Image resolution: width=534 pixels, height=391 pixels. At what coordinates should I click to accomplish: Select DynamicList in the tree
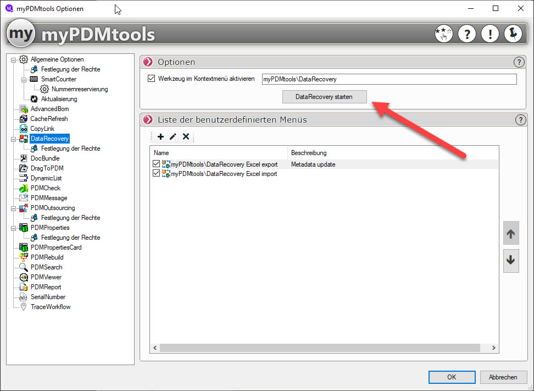click(46, 178)
